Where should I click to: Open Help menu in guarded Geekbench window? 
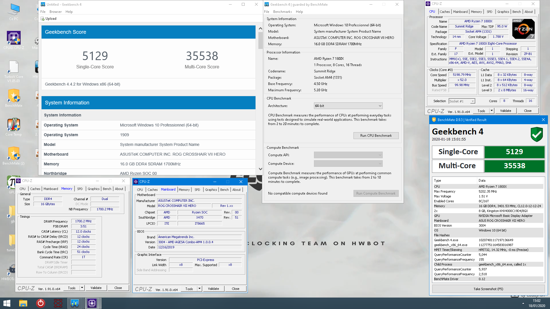299,12
